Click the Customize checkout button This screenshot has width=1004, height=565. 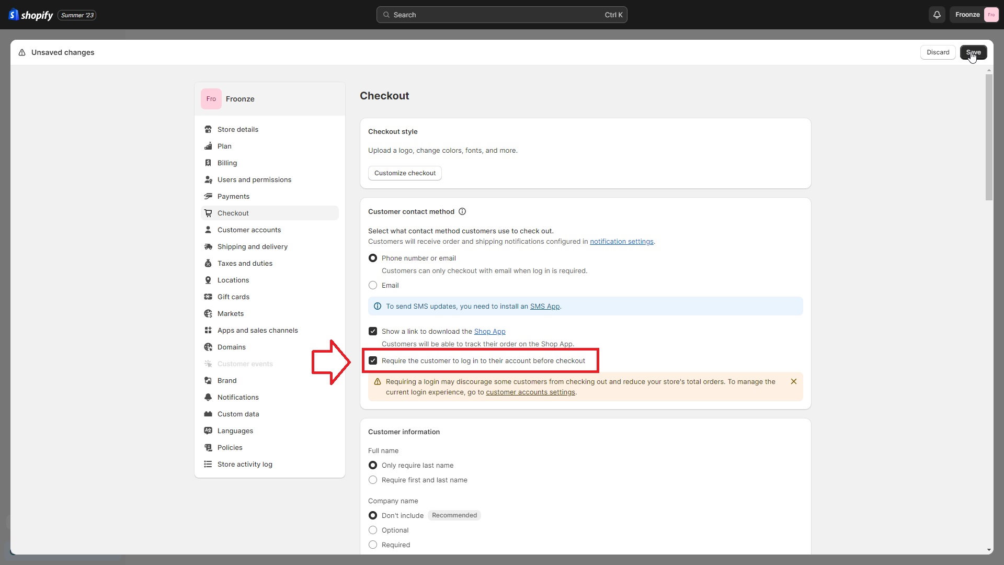[405, 173]
